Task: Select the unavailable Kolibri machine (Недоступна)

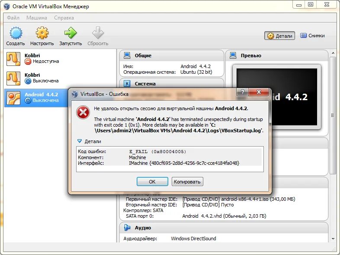Action: pos(60,59)
